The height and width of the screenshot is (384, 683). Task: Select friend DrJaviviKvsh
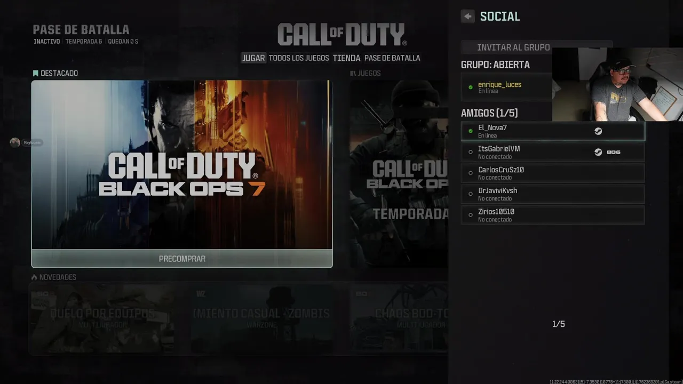pos(553,194)
